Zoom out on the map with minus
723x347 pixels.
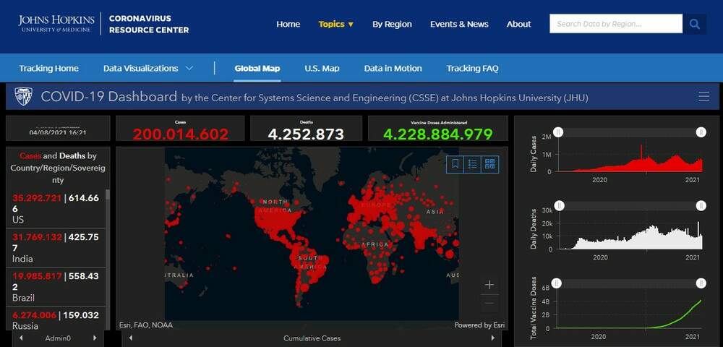coord(489,303)
